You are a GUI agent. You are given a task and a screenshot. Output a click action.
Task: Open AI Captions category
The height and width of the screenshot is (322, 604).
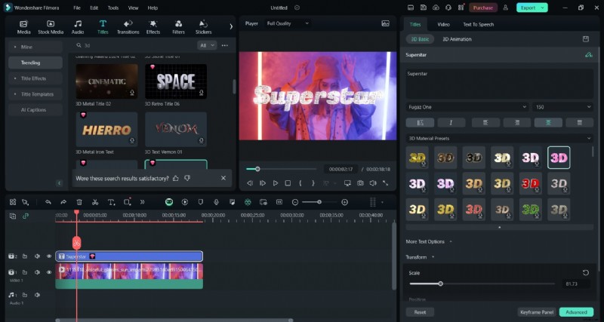click(35, 110)
